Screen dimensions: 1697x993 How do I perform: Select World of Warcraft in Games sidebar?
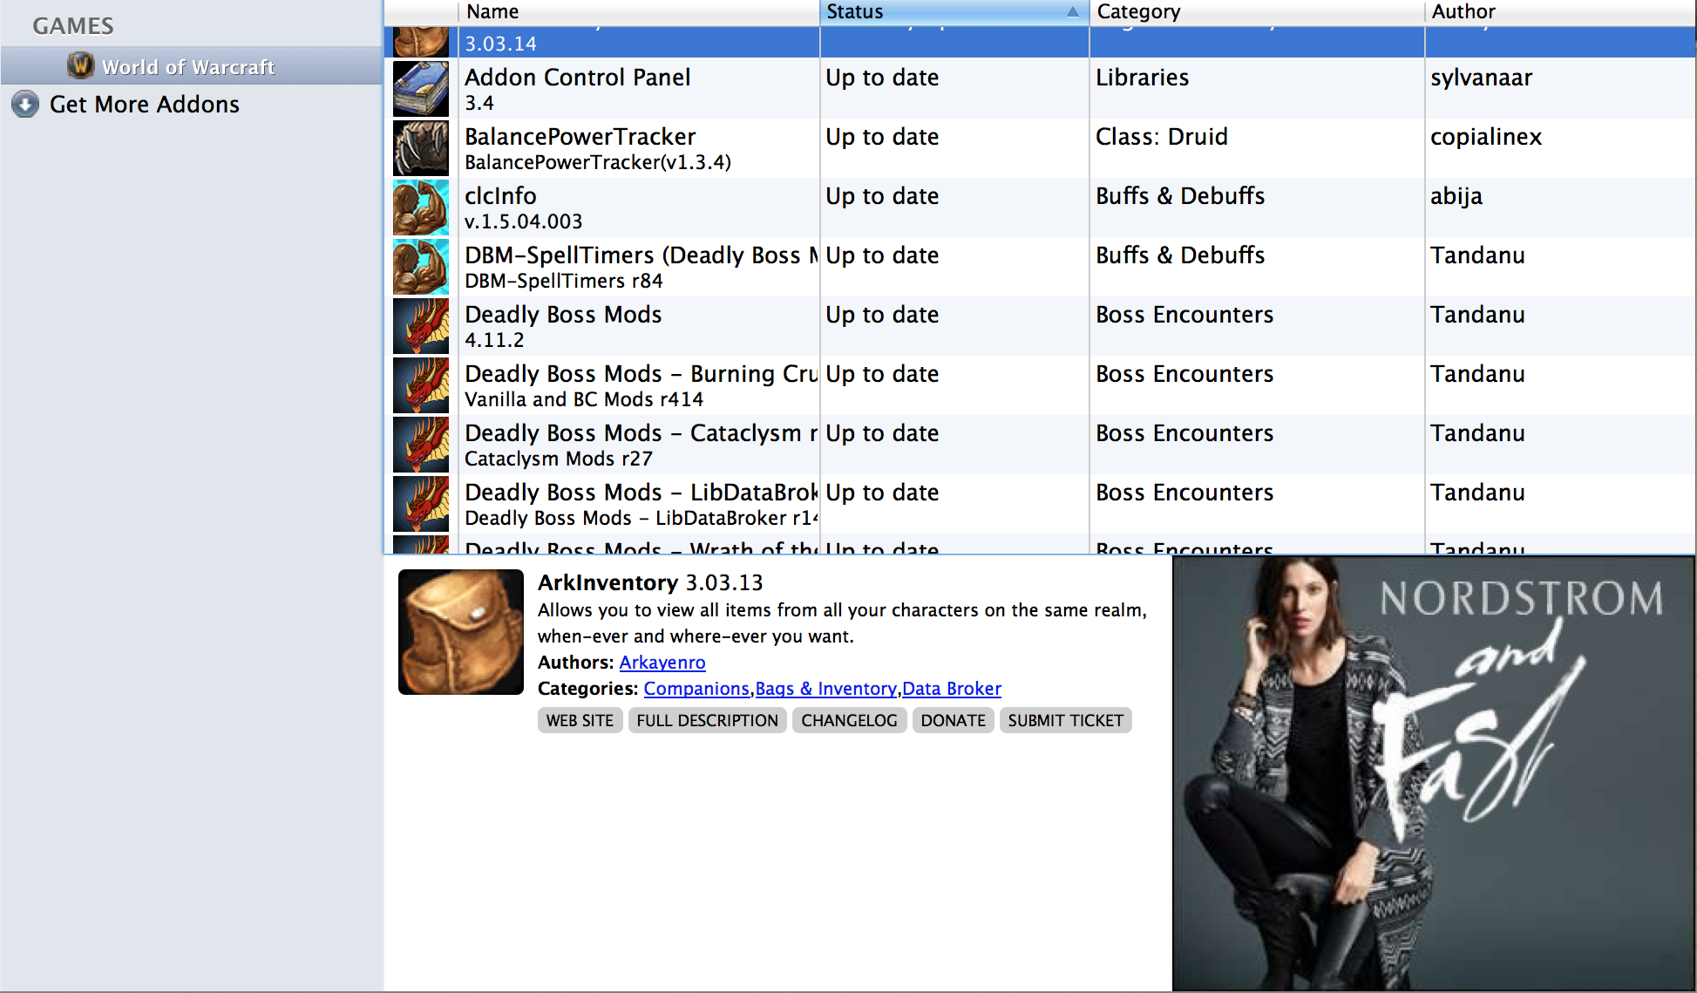(191, 66)
